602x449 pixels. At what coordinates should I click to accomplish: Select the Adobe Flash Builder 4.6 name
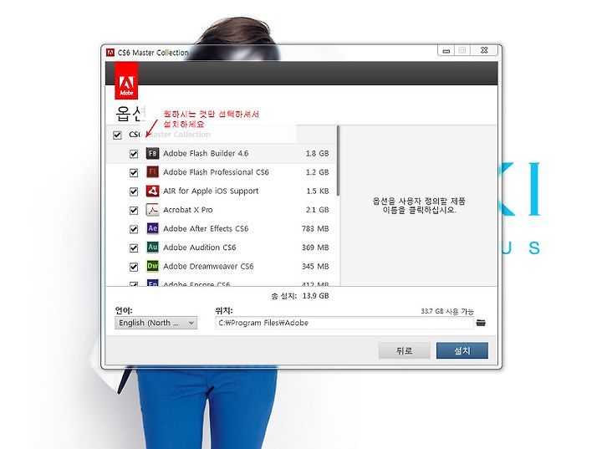206,153
